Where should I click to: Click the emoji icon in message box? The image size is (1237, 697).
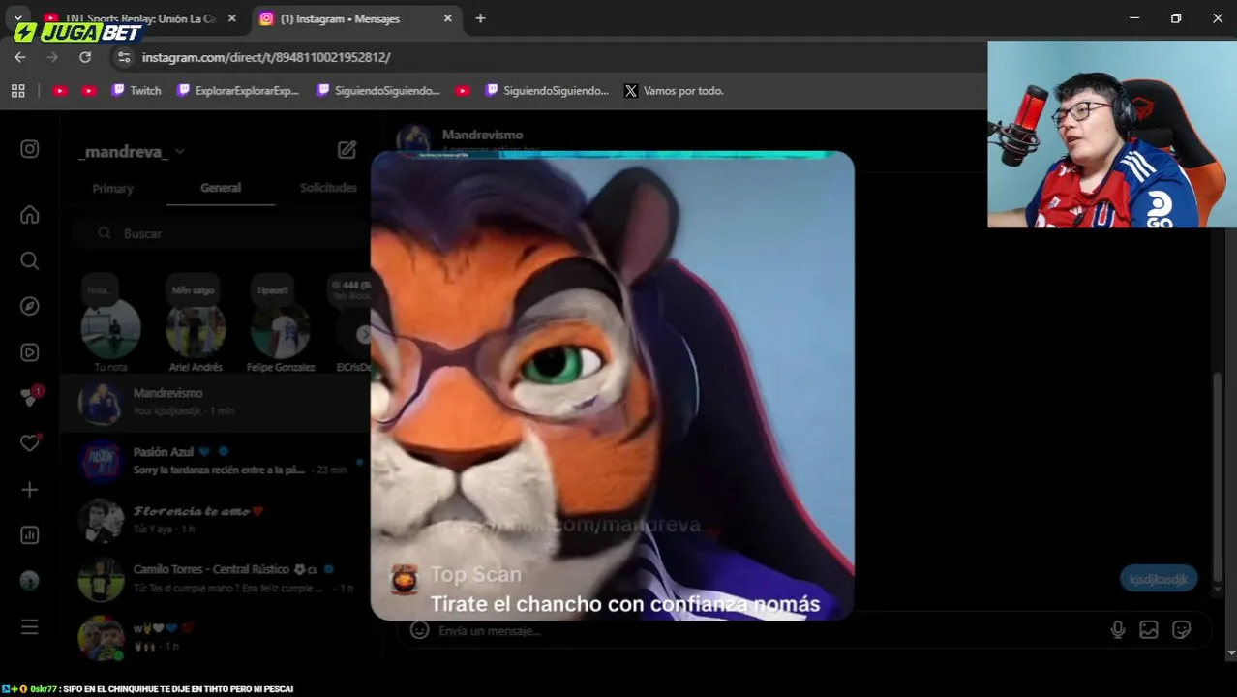pyautogui.click(x=419, y=630)
